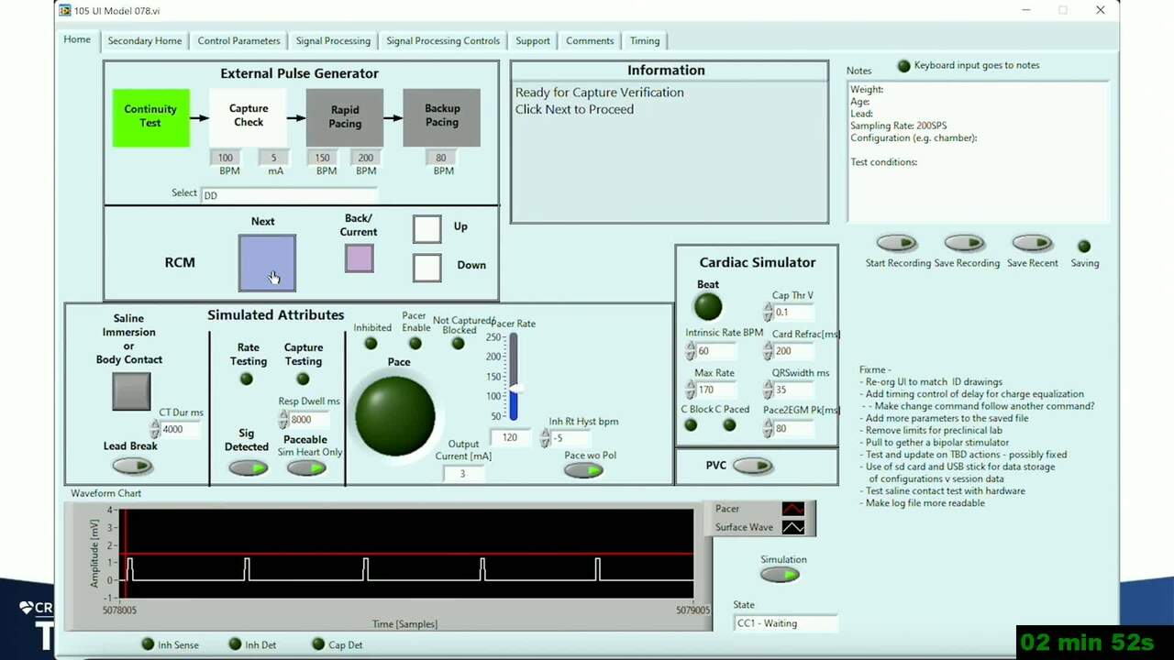Click the Saving indicator LED
Viewport: 1174px width, 660px height.
(1084, 247)
